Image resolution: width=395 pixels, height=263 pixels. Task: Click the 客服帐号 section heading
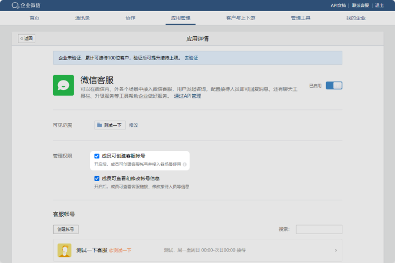click(x=64, y=214)
